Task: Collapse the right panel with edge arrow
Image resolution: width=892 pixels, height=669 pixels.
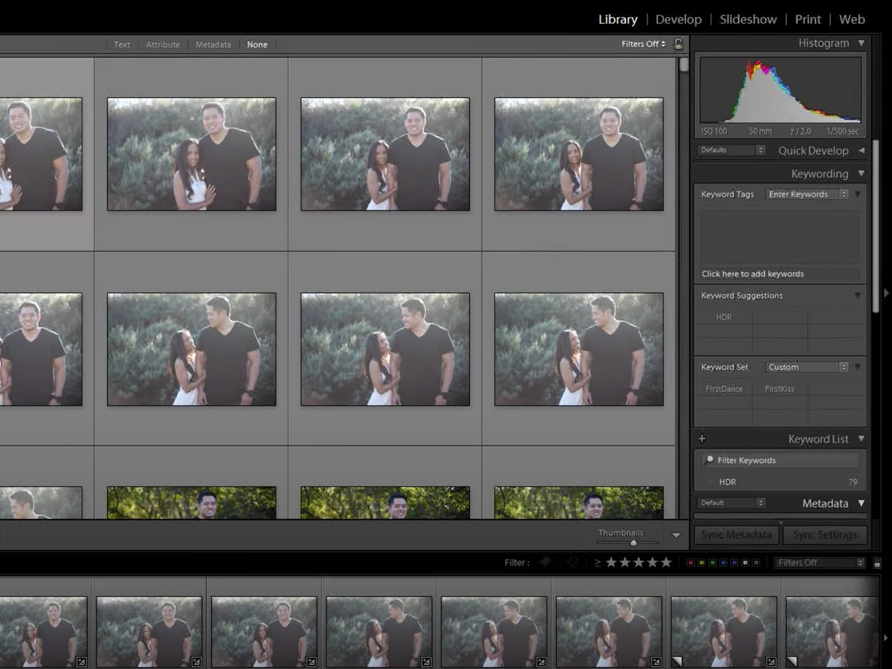Action: (885, 294)
